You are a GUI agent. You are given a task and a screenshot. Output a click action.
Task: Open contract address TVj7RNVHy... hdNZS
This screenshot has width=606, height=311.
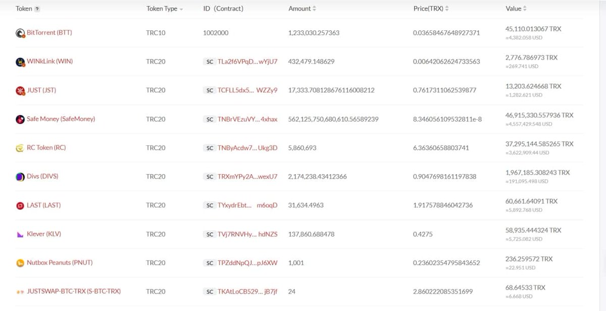point(247,234)
